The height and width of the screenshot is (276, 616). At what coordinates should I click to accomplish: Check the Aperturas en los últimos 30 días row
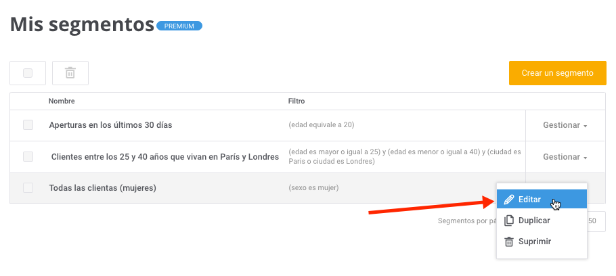click(x=28, y=125)
